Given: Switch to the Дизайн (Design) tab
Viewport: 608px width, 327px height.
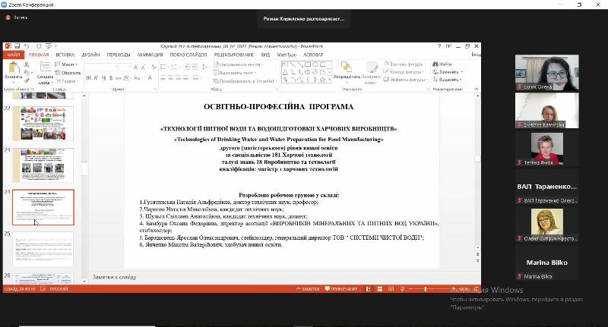Looking at the screenshot, I should click(x=90, y=55).
